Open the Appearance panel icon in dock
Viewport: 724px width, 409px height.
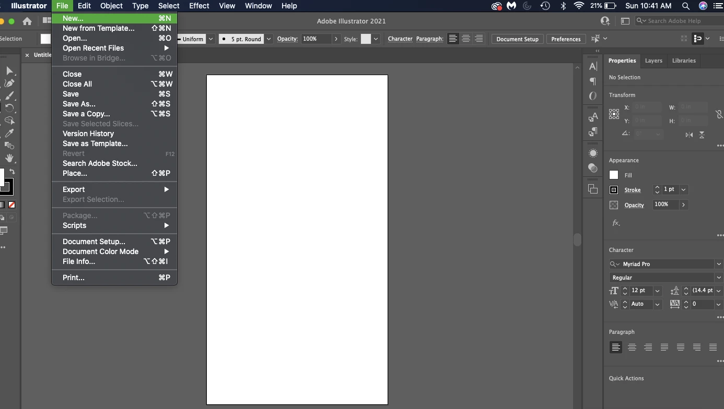click(593, 153)
